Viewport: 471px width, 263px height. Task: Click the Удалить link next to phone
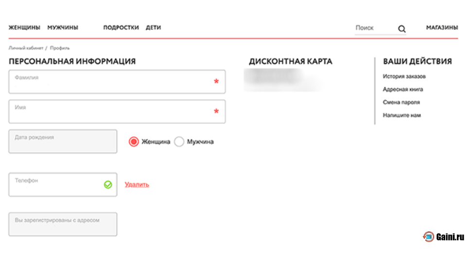coord(137,185)
